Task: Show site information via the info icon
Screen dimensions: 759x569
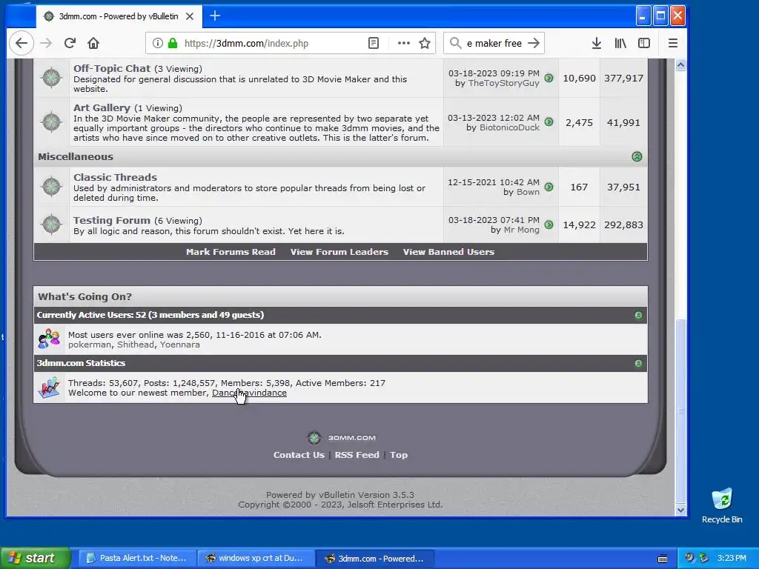Action: pyautogui.click(x=158, y=43)
